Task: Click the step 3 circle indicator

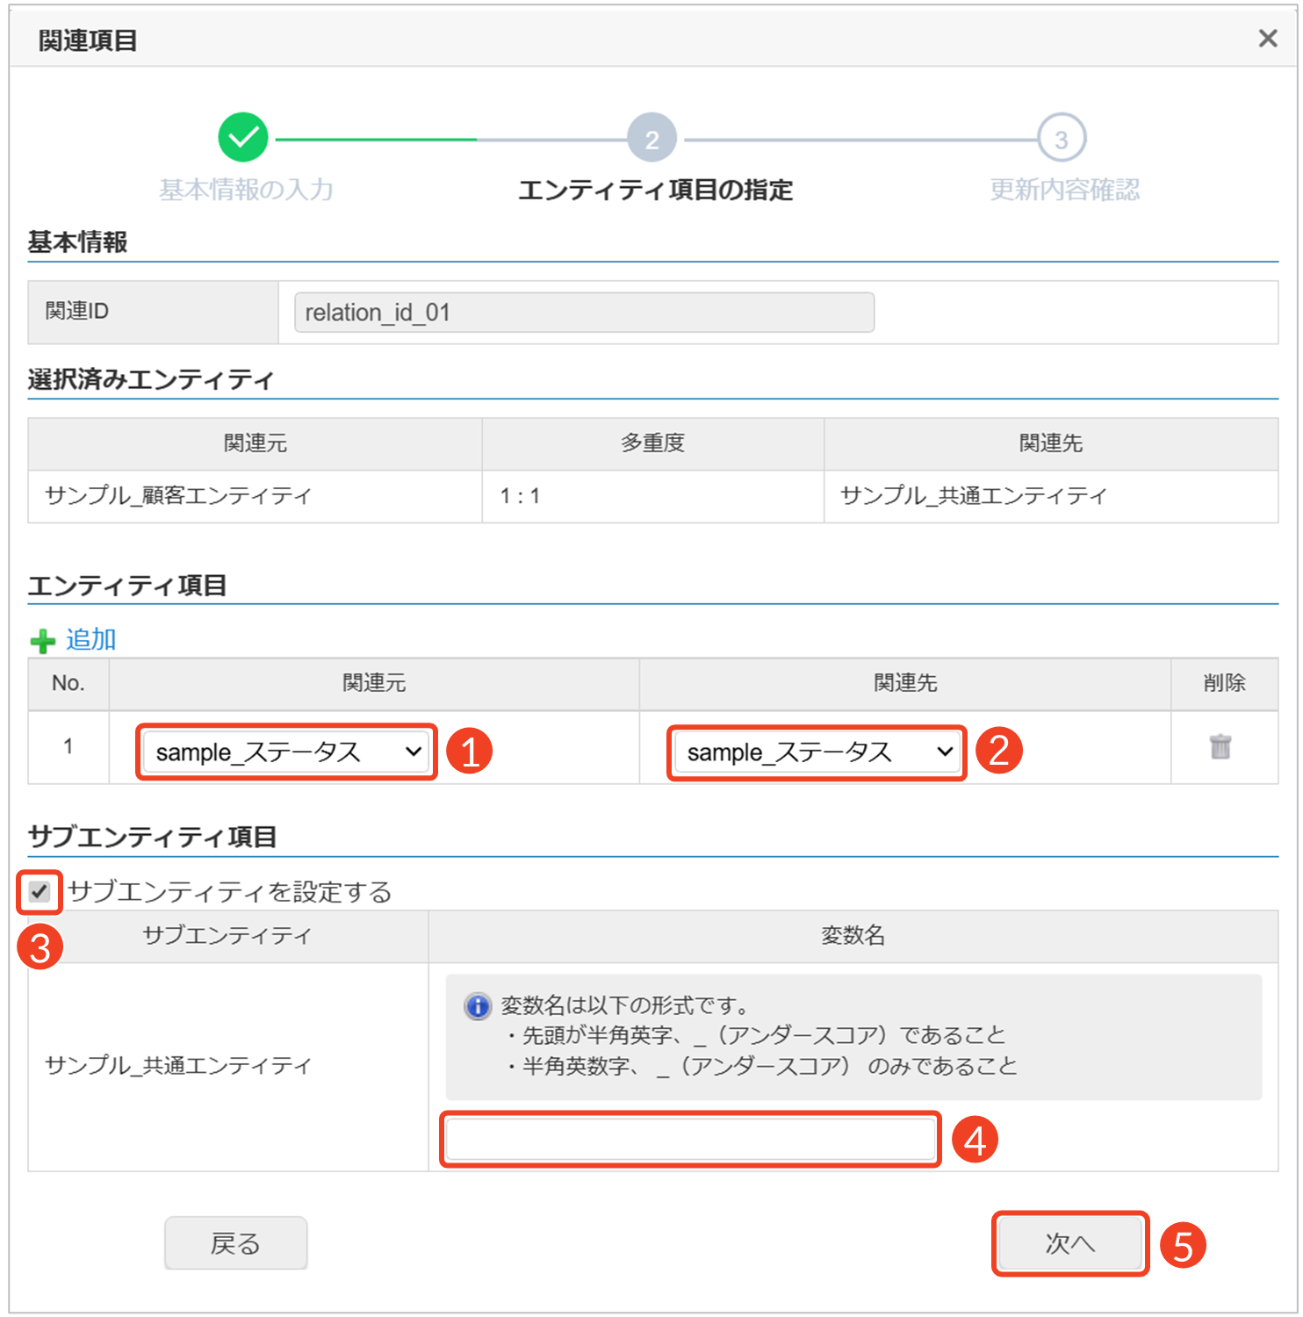Action: [x=1062, y=139]
